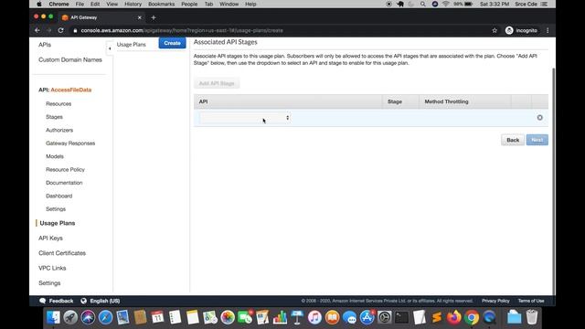This screenshot has width=585, height=329.
Task: Open the Chrome menu in menu bar
Action: 58,4
